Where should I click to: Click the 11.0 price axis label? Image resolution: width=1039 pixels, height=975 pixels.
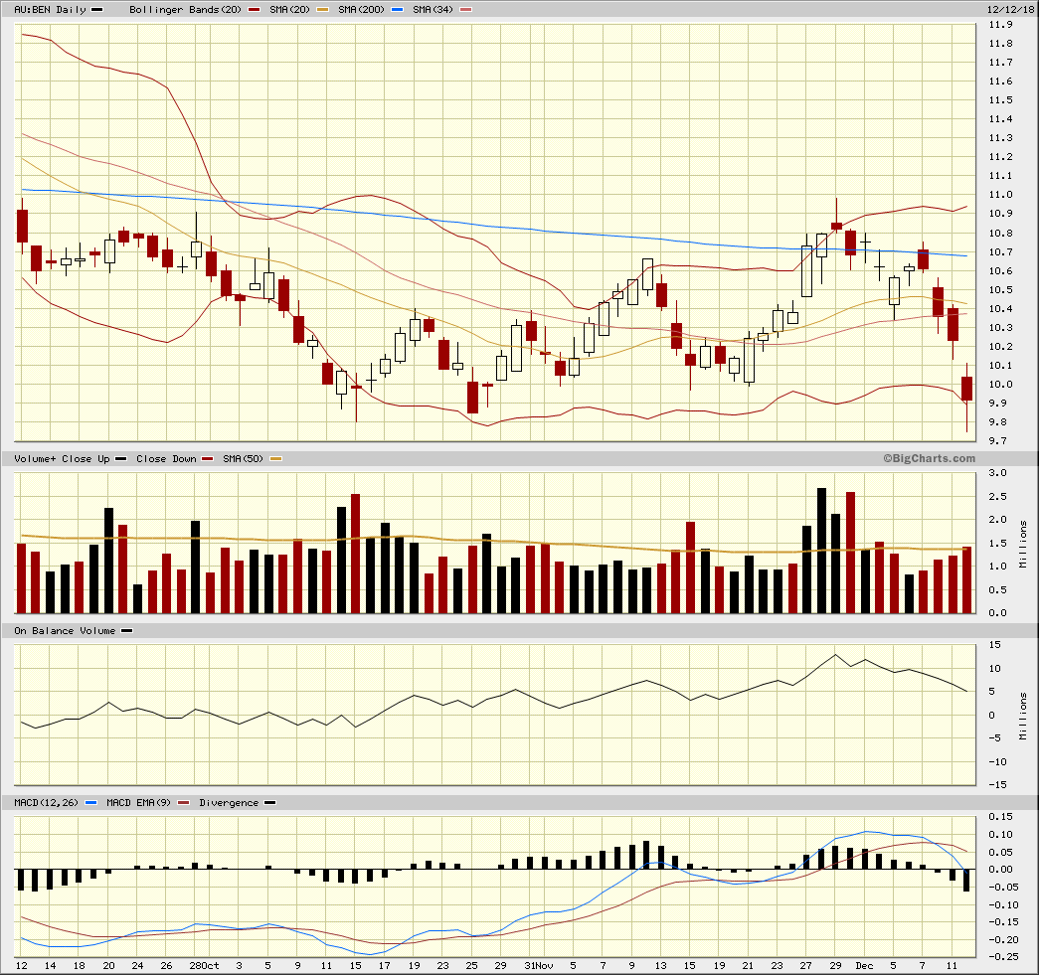tap(1000, 195)
